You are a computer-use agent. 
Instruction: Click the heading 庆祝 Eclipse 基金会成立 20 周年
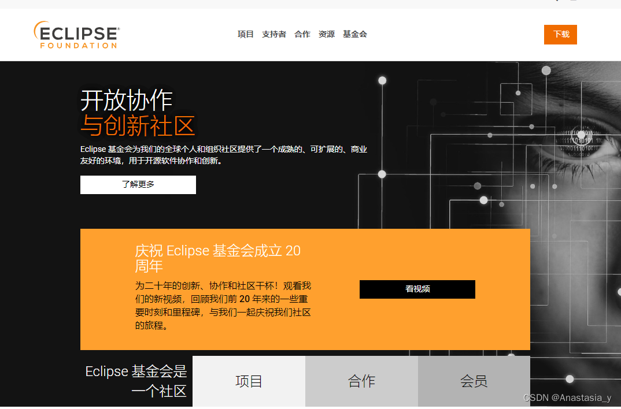(x=218, y=258)
